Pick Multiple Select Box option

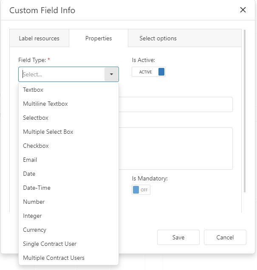68,132
